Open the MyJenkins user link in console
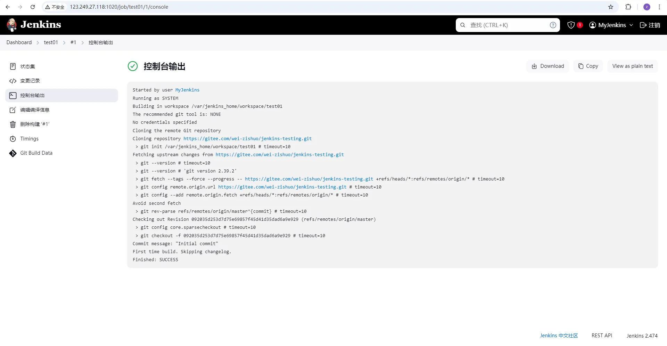 187,90
